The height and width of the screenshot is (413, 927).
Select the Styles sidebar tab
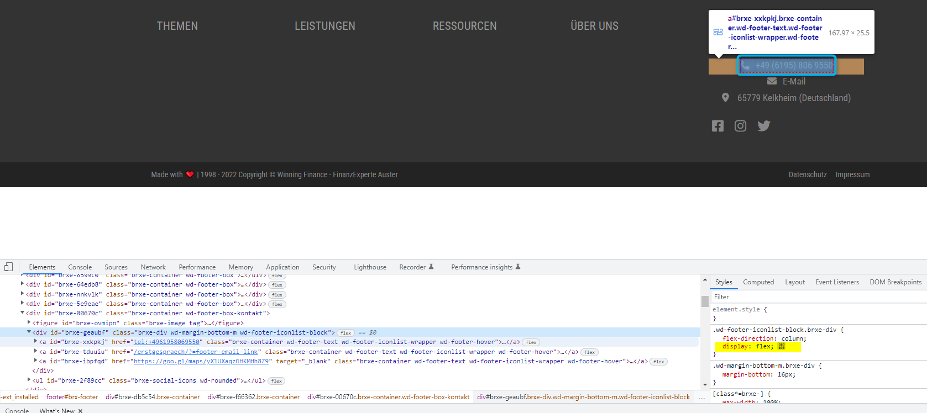click(x=724, y=282)
